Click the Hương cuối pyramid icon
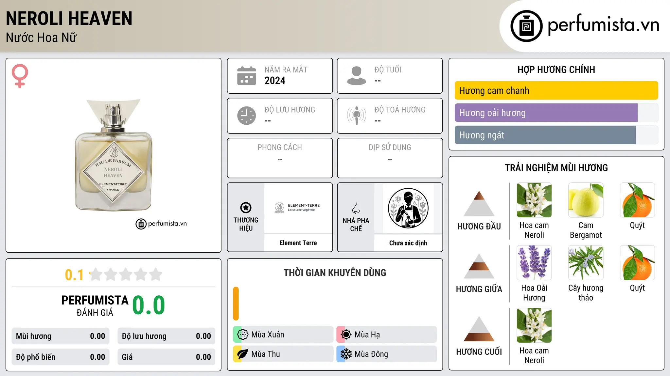670x376 pixels. pos(479,329)
